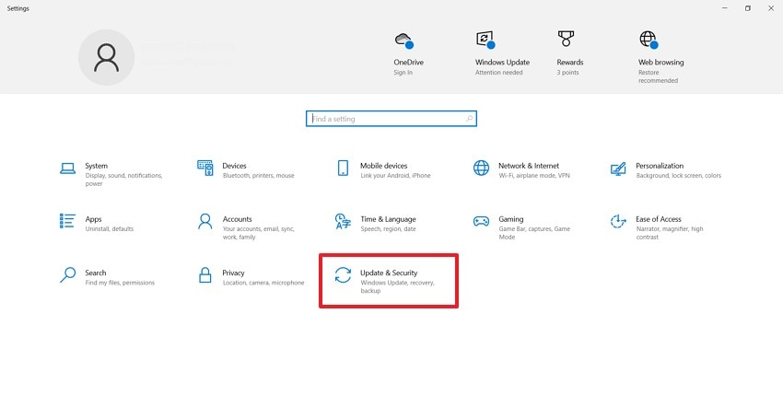The height and width of the screenshot is (418, 783).
Task: Open System settings laptop icon
Action: click(x=67, y=168)
